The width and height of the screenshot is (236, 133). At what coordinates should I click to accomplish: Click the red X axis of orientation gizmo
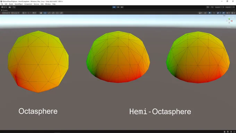point(231,21)
